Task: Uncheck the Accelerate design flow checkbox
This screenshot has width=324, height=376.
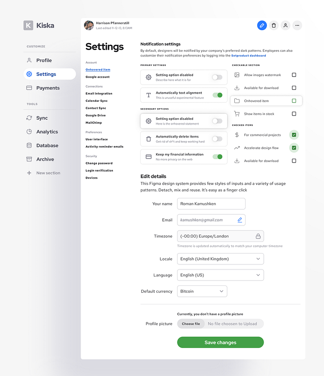Action: [294, 148]
